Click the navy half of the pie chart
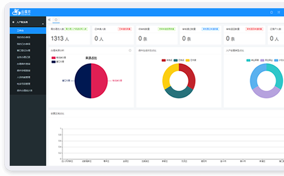 [x=83, y=81]
